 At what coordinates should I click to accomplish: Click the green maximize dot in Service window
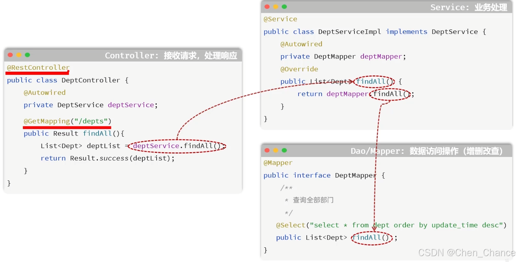[284, 7]
